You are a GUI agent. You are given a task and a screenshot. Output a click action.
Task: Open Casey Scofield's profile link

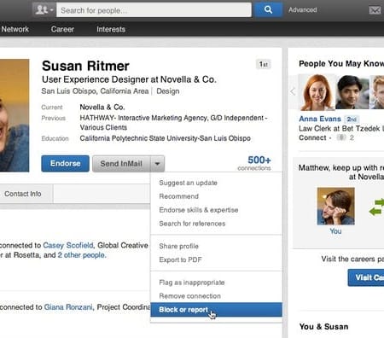68,245
